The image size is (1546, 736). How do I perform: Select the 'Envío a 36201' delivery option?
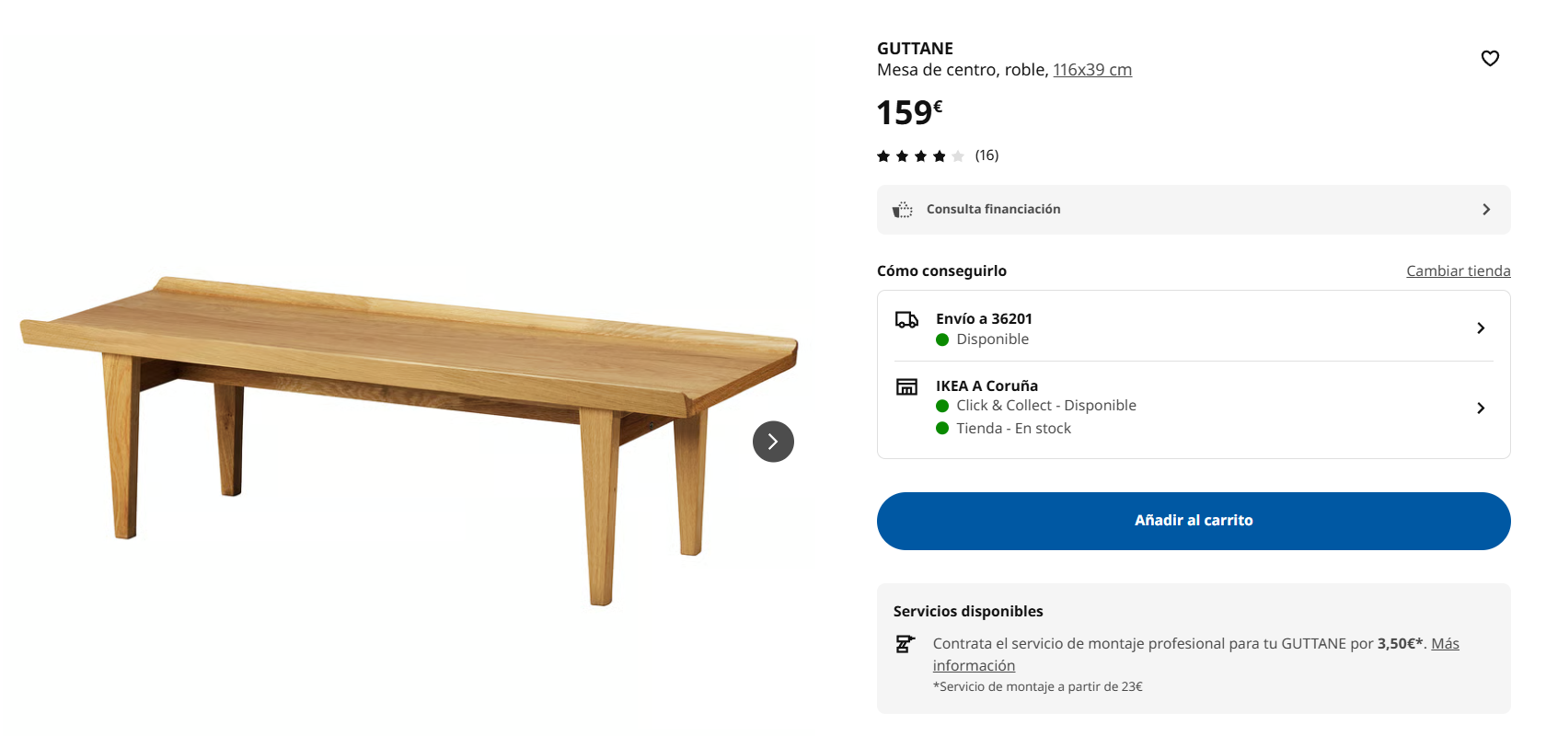pos(984,319)
